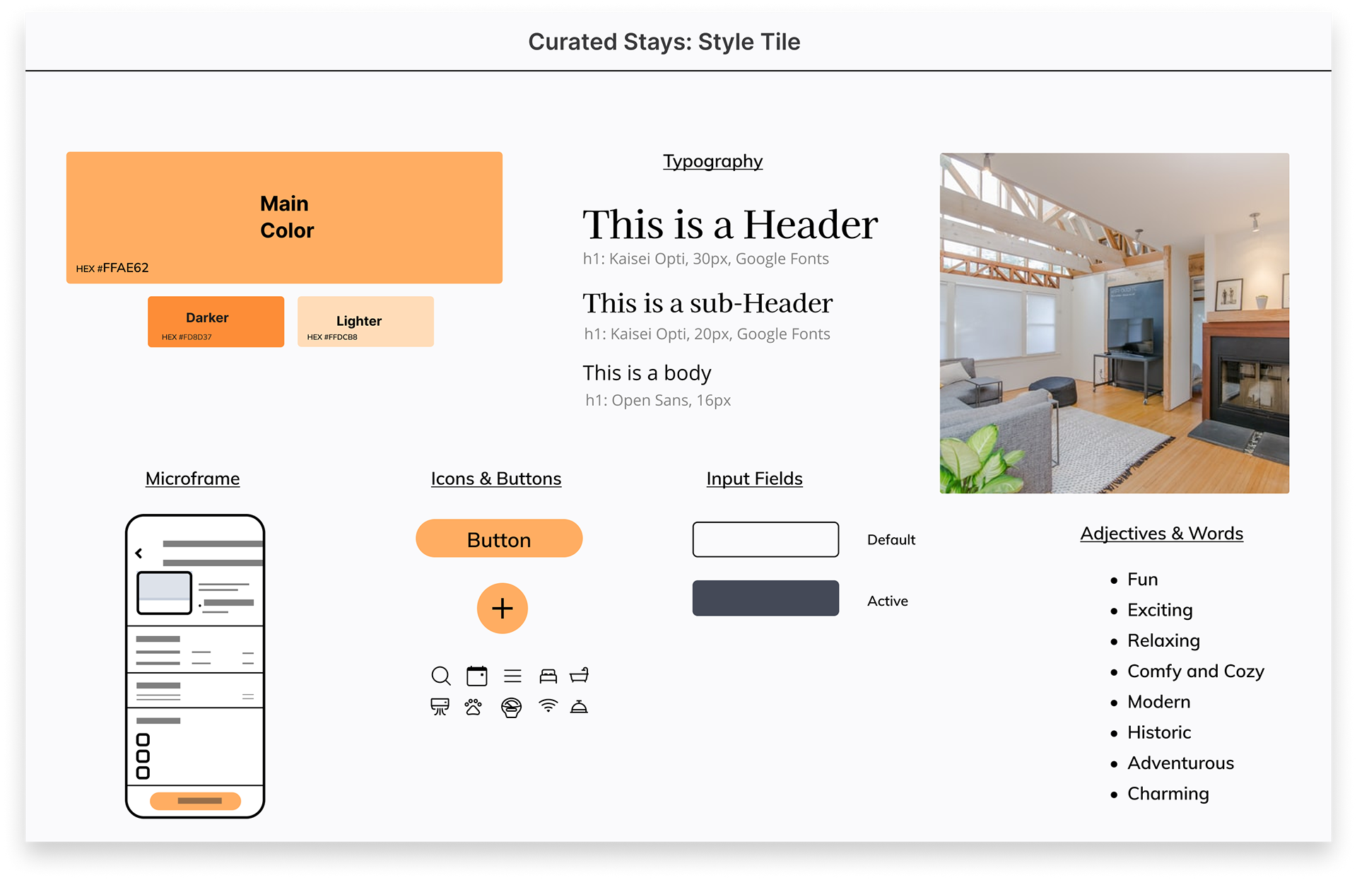Click the 'This is a sub-Header' text
The image size is (1357, 880).
[707, 303]
